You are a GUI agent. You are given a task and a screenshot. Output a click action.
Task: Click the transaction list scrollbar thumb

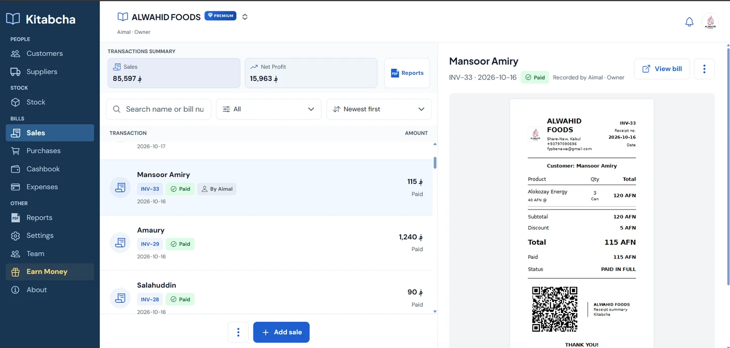coord(435,163)
